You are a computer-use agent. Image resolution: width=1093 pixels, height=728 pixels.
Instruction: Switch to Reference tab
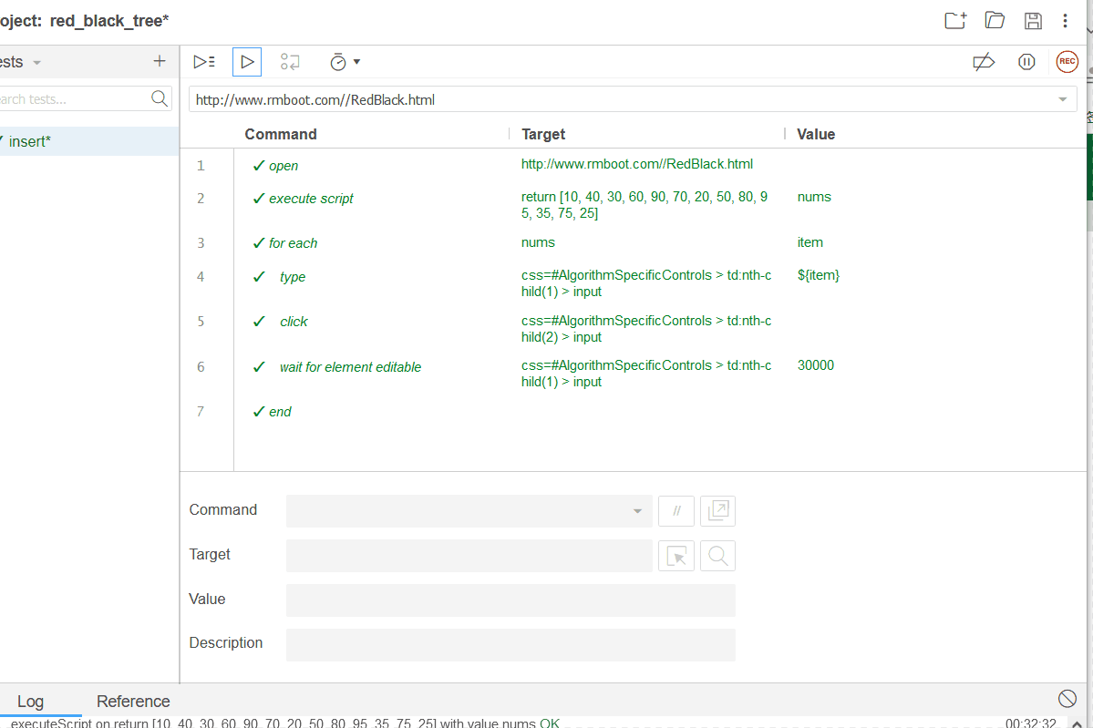(133, 701)
